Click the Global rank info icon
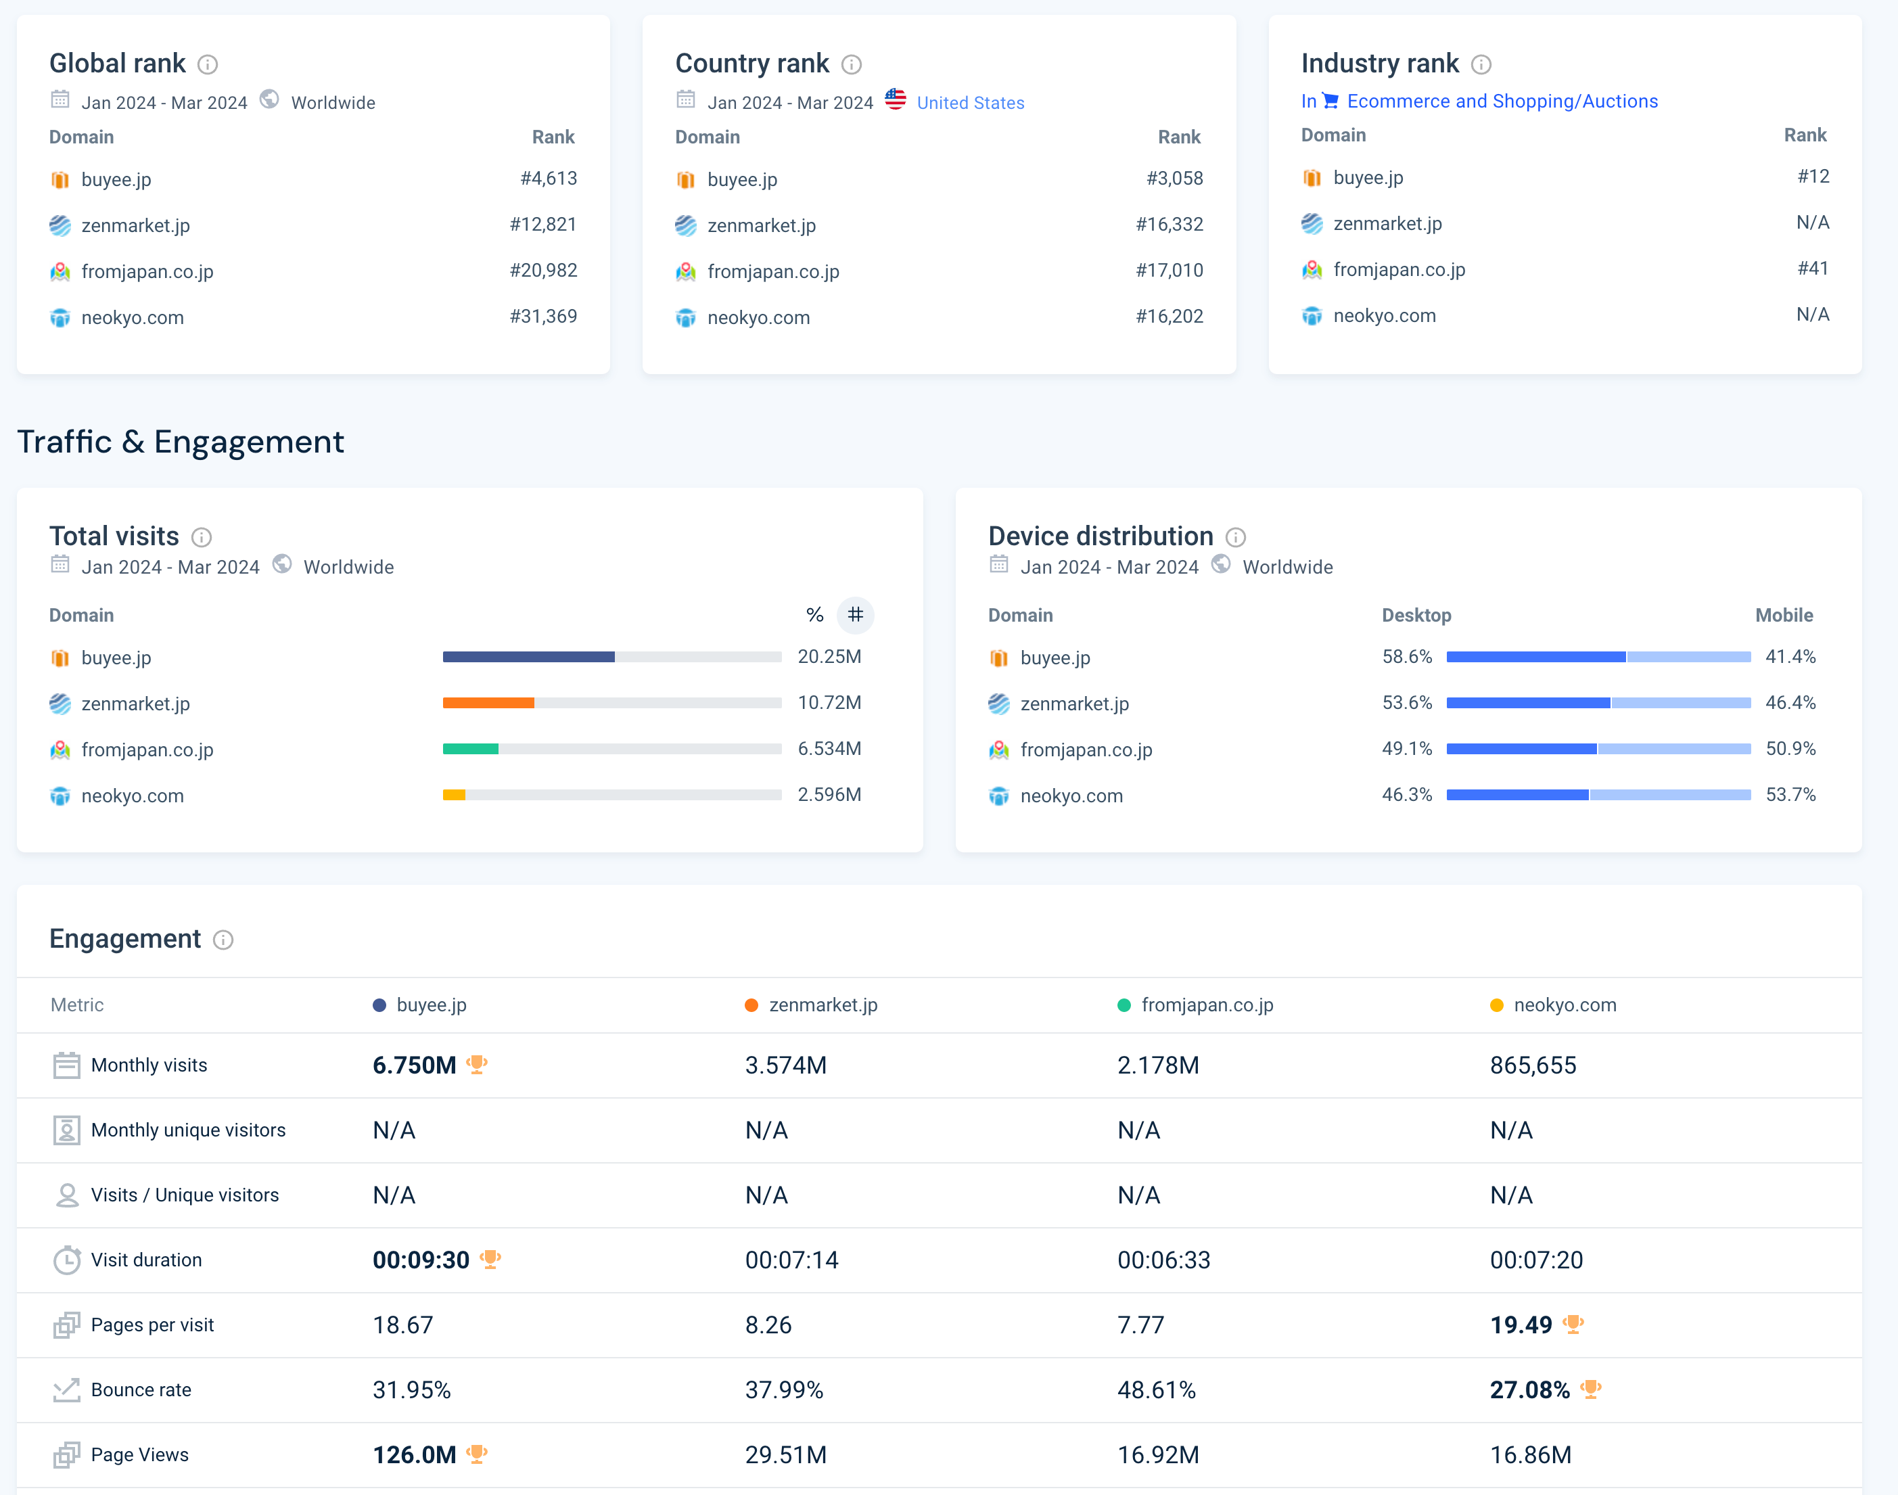The image size is (1898, 1495). [x=208, y=65]
